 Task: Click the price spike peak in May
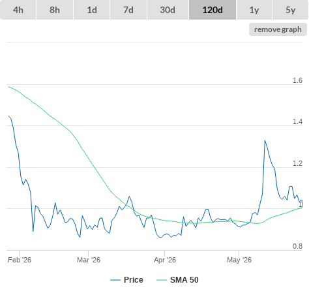tap(265, 141)
